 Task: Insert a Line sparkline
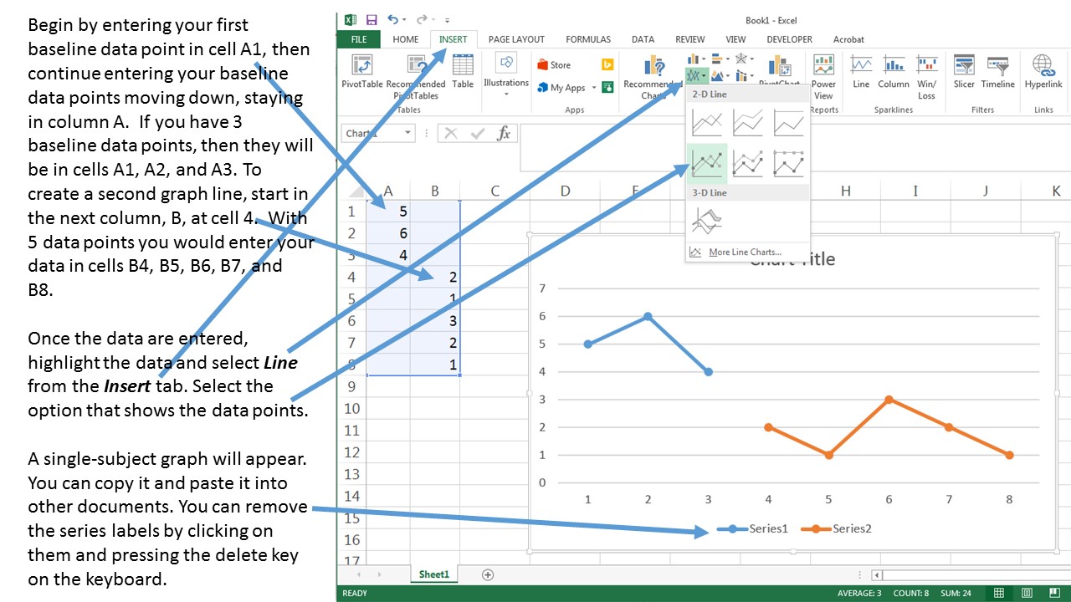(861, 72)
